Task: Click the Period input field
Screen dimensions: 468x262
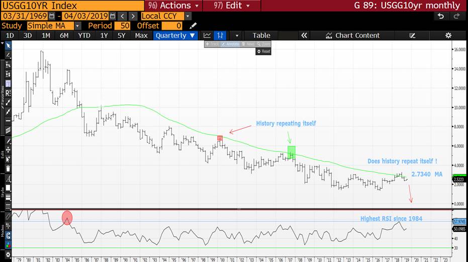Action: 123,26
